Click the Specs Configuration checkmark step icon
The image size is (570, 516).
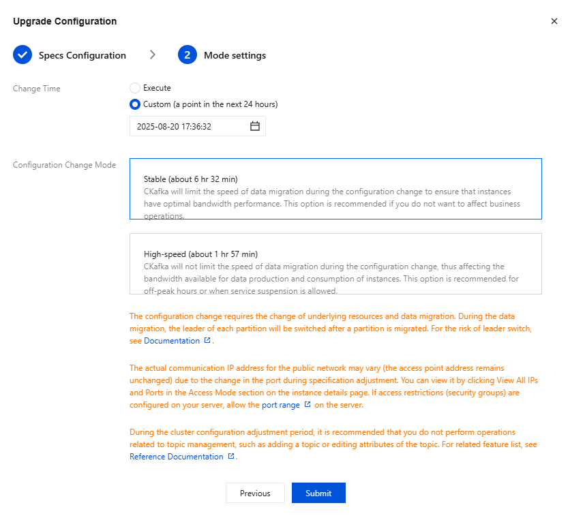point(22,55)
